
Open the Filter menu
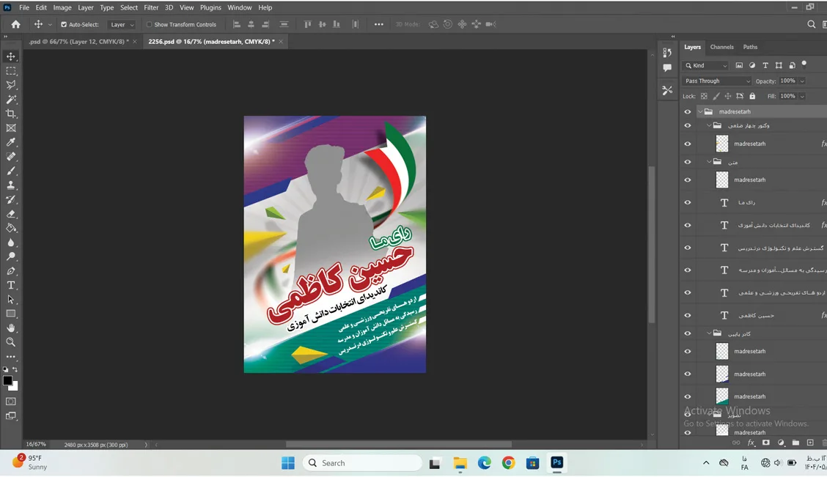point(151,7)
